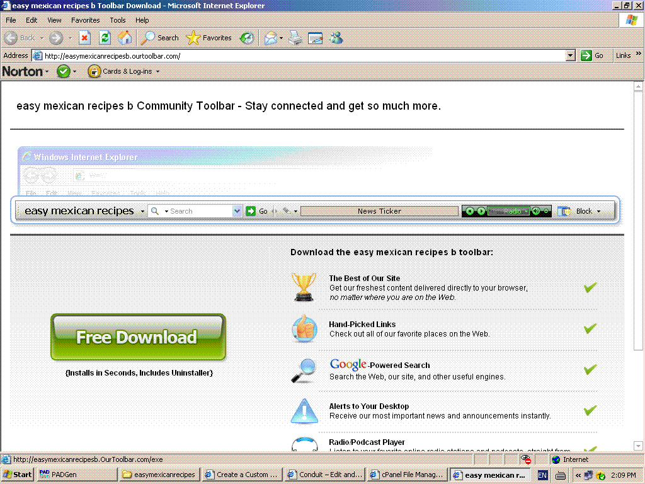Click the Forward navigation arrow
645x484 pixels.
click(x=56, y=38)
